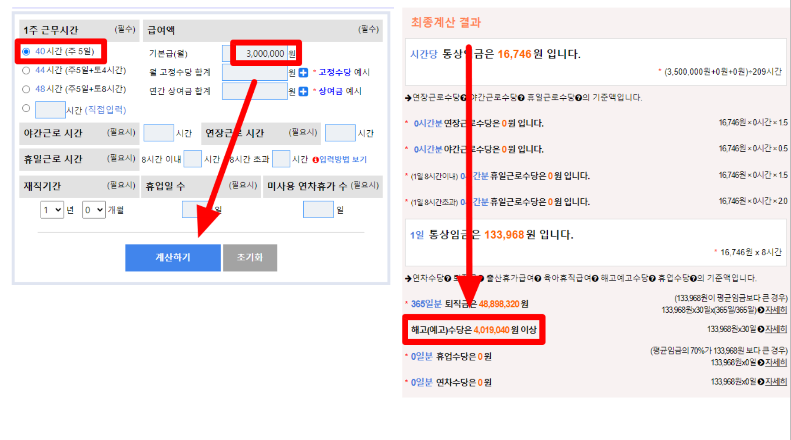
Task: Click the 야간근로 시간 input box
Action: coord(158,133)
